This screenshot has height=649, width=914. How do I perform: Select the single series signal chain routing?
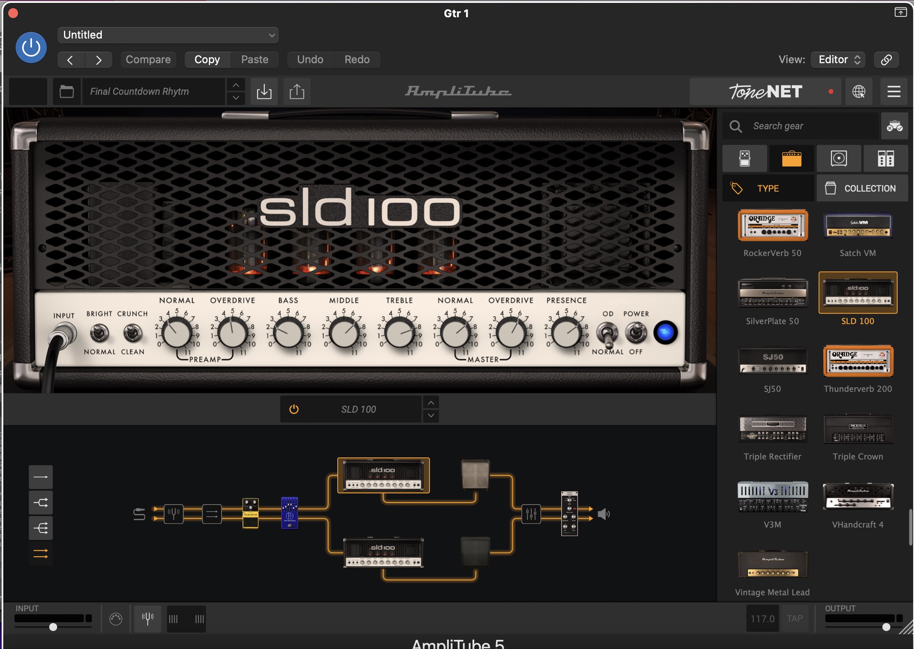tap(41, 477)
